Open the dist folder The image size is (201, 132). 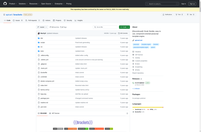click(x=42, y=38)
